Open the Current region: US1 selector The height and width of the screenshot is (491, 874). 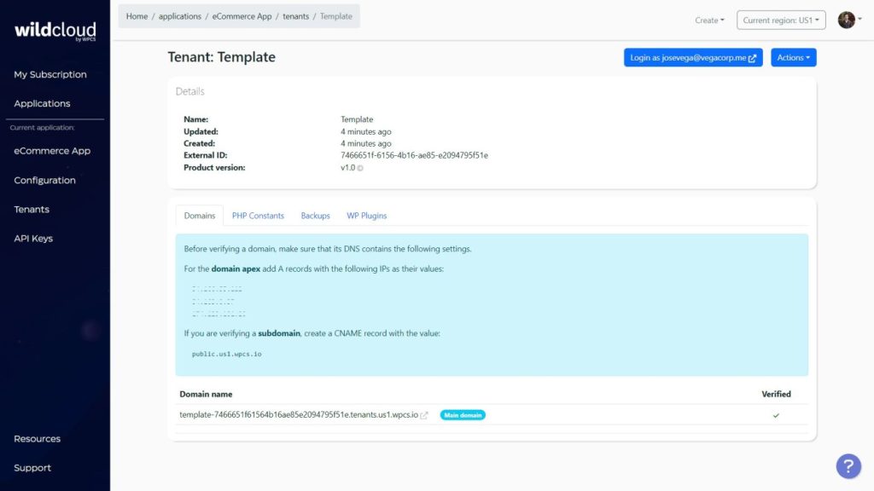pyautogui.click(x=780, y=19)
